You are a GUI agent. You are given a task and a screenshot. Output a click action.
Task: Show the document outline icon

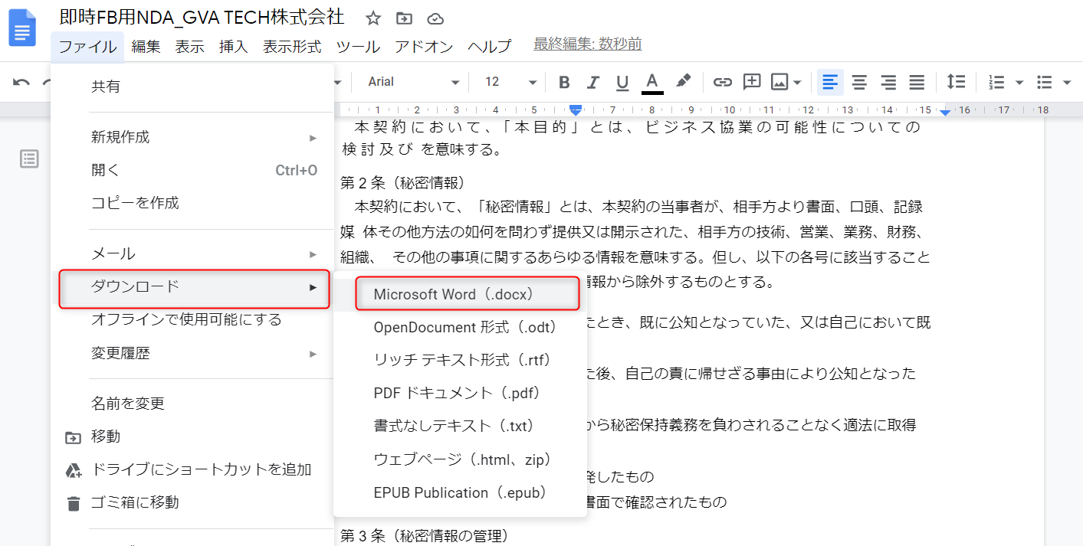(x=29, y=159)
